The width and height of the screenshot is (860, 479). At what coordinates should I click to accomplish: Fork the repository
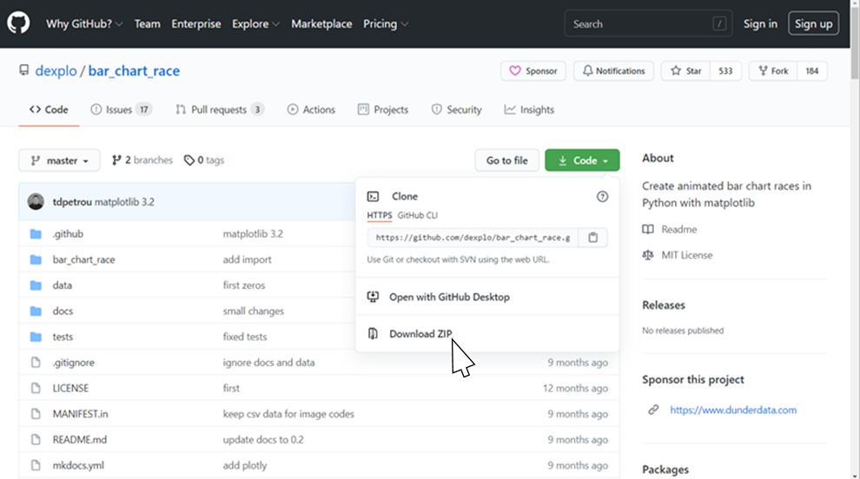click(x=773, y=70)
